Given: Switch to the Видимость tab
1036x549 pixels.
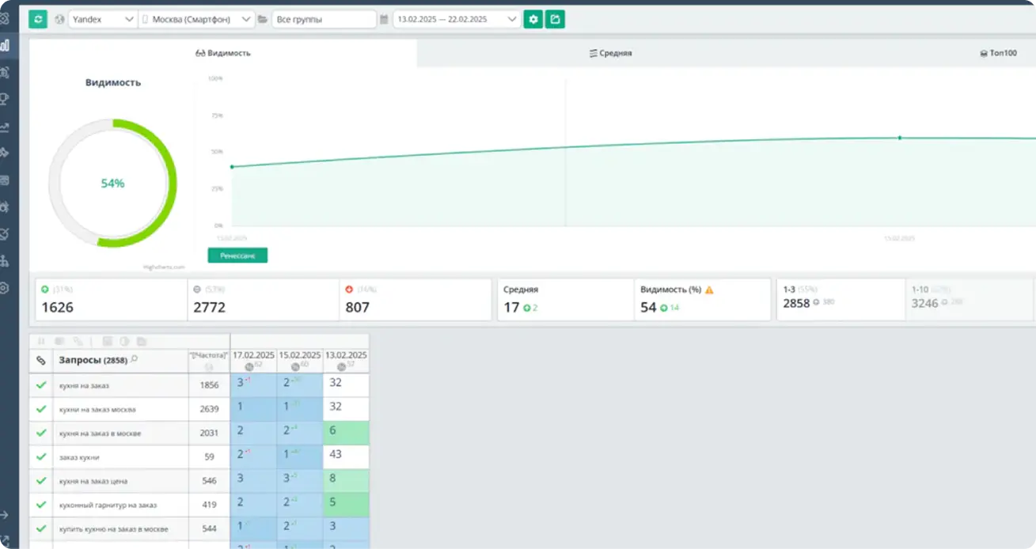Looking at the screenshot, I should [223, 53].
